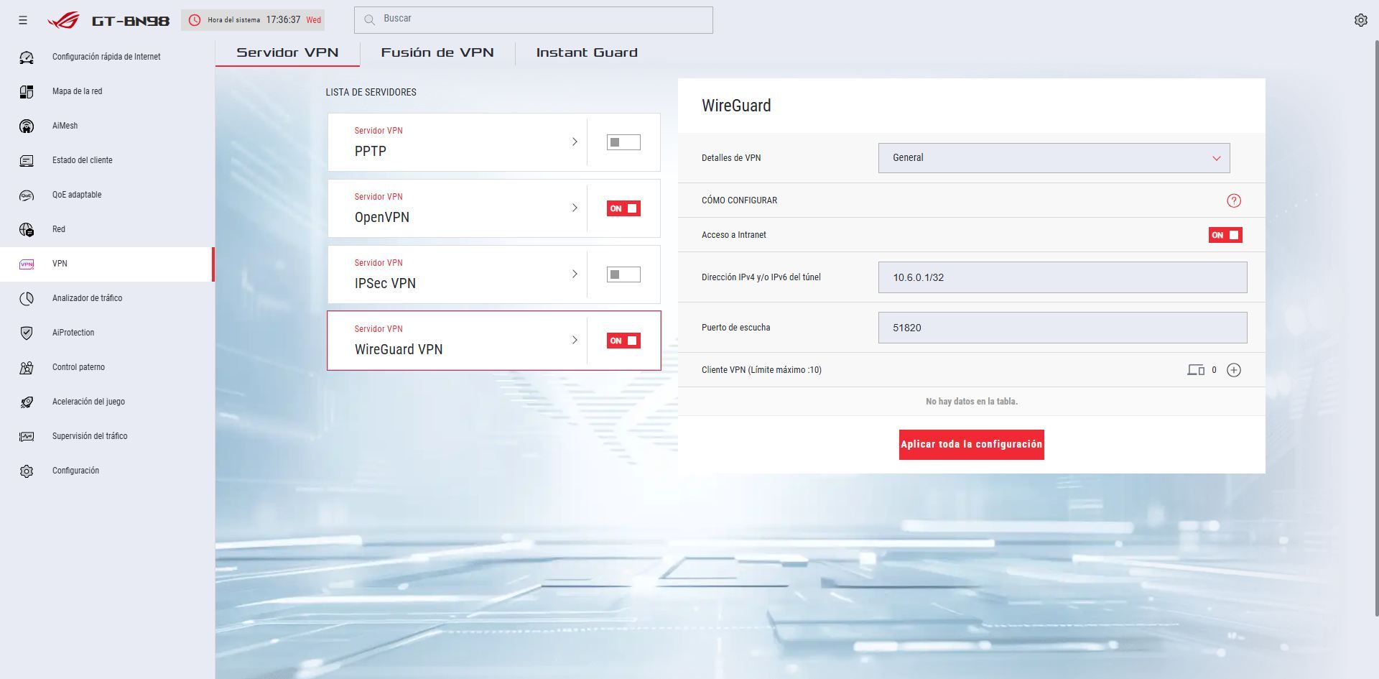Click the "Control paterno" sidebar label
This screenshot has width=1379, height=679.
tap(78, 367)
